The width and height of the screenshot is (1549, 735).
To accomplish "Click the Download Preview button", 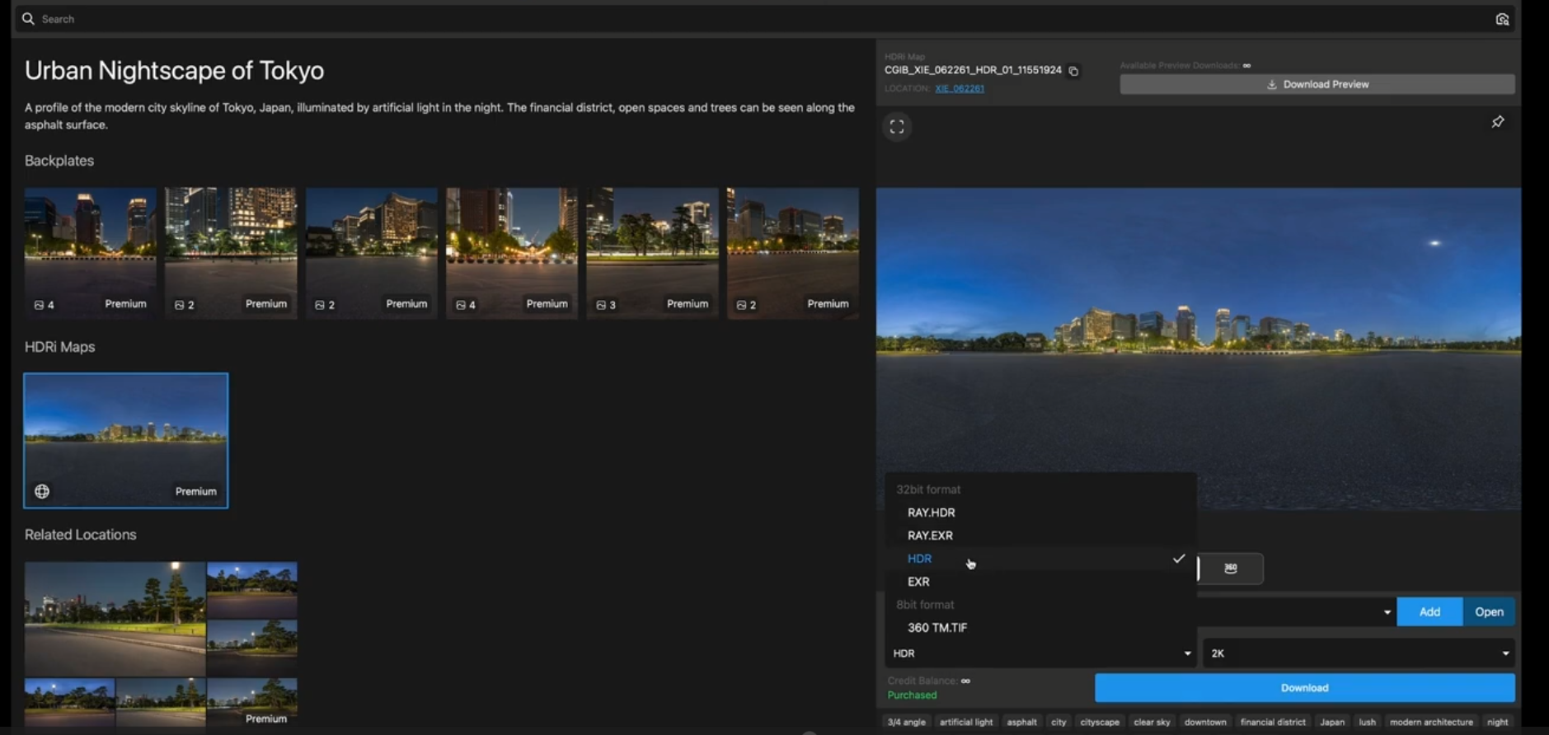I will pos(1317,84).
